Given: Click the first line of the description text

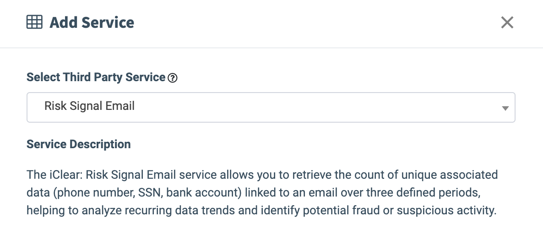Looking at the screenshot, I should click(262, 175).
